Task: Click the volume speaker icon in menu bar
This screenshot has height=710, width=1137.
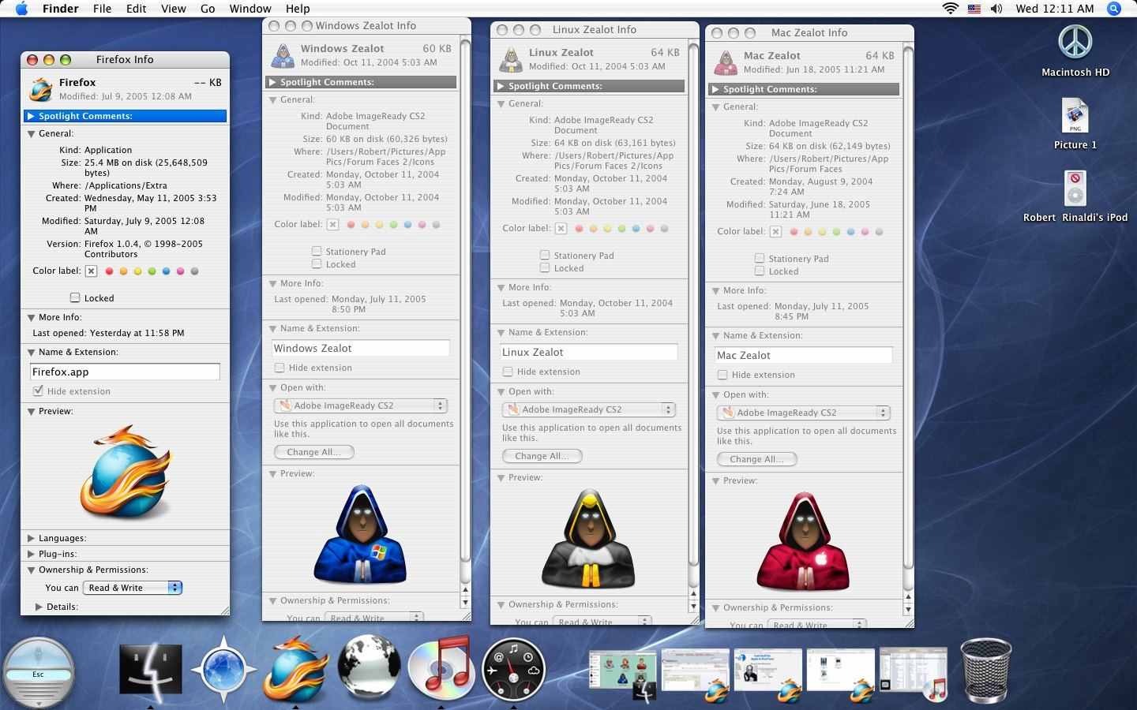Action: [996, 9]
